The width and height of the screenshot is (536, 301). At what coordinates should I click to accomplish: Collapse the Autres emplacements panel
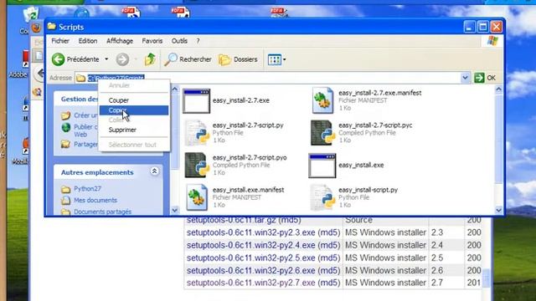pos(154,171)
